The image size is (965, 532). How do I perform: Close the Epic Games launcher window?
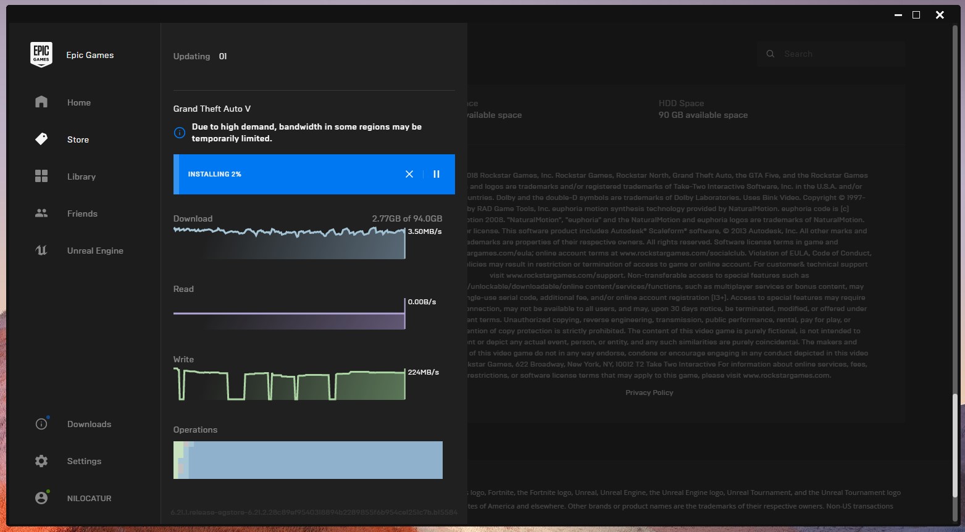(x=940, y=15)
